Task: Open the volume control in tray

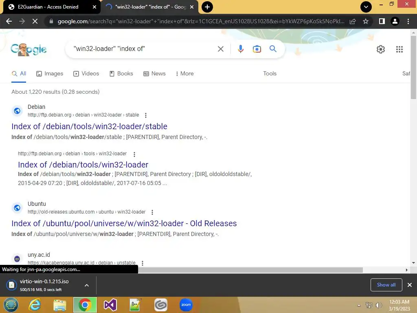Action: click(x=378, y=305)
